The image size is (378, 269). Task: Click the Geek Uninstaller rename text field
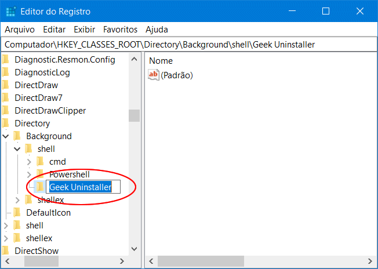pos(82,187)
